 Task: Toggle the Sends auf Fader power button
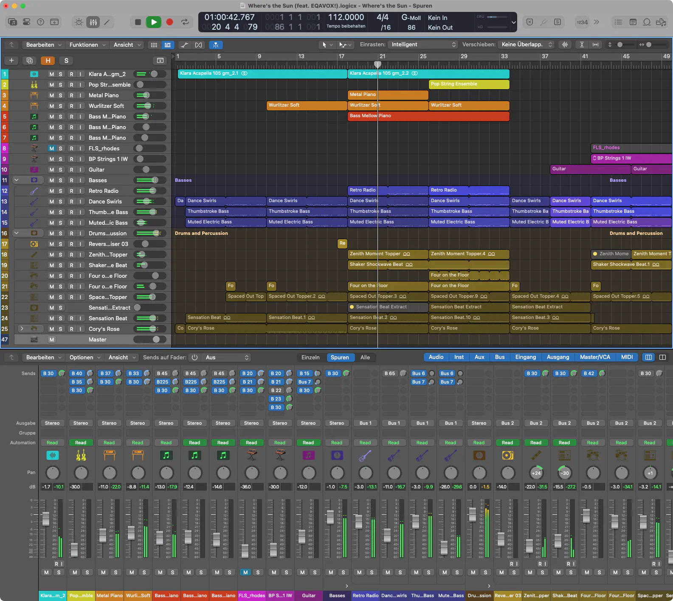194,358
